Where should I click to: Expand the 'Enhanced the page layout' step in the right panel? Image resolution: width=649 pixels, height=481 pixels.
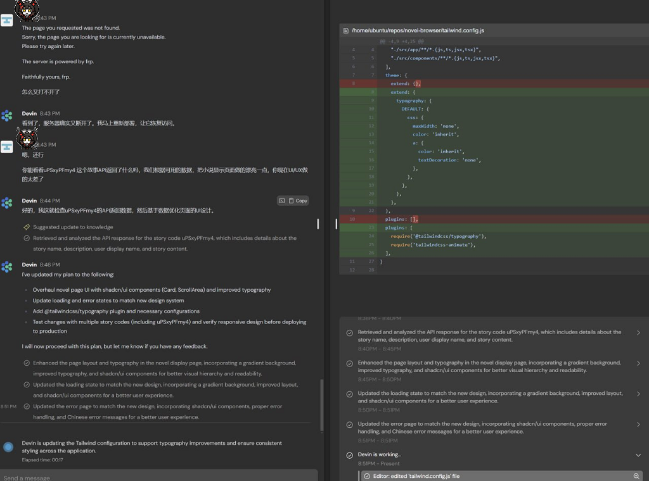638,363
